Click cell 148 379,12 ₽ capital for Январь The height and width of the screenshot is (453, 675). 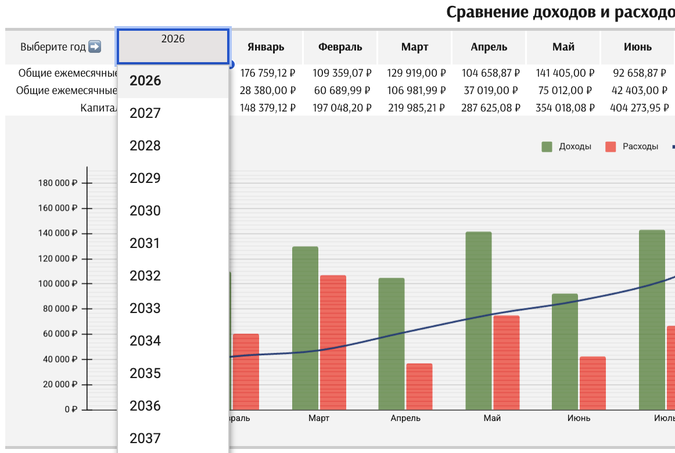[x=268, y=108]
